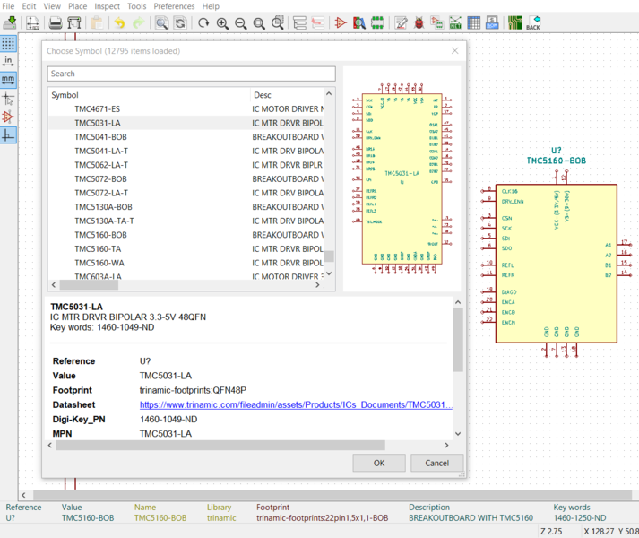Image resolution: width=639 pixels, height=538 pixels.
Task: Switch units to inches
Action: click(x=8, y=61)
